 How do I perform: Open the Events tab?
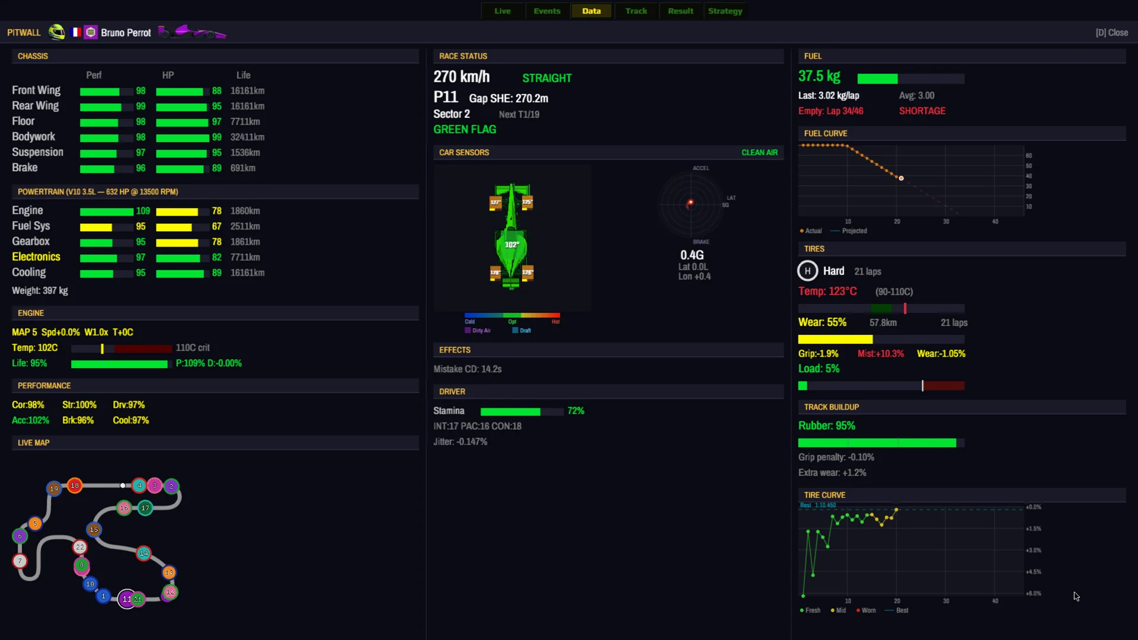pyautogui.click(x=546, y=11)
